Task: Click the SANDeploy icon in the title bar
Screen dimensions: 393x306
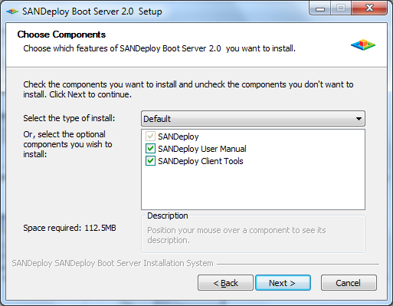Action: click(x=12, y=12)
